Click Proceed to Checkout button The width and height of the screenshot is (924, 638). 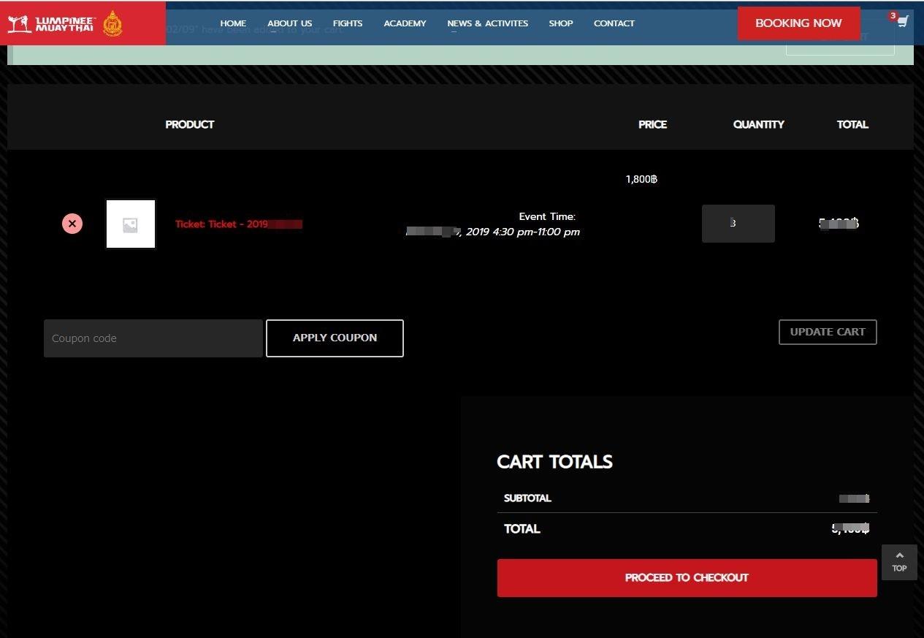pos(687,578)
